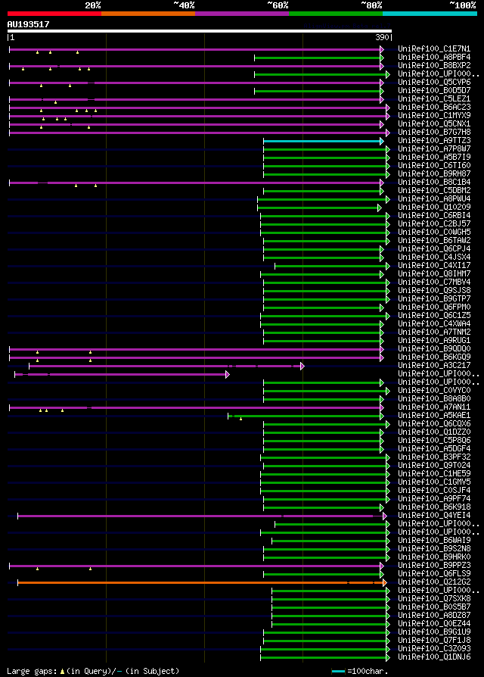Image resolution: width=484 pixels, height=677 pixels.
Task: Select the UniRef100_B9G1U9 label
Action: 434,632
